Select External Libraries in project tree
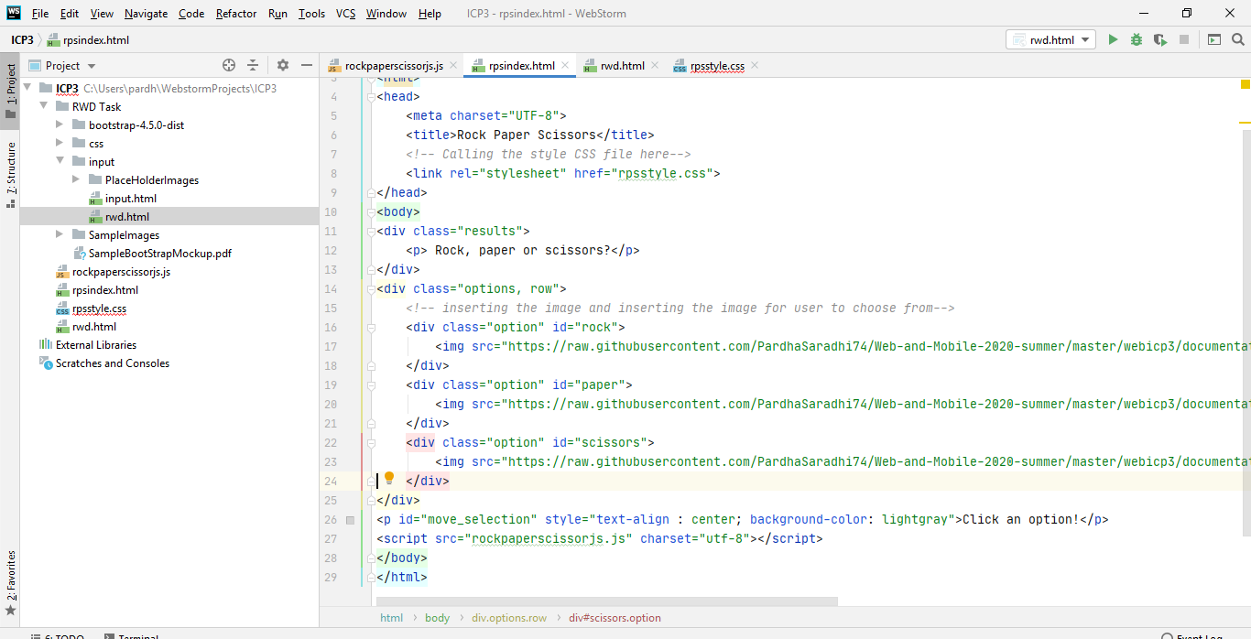1251x639 pixels. (95, 345)
